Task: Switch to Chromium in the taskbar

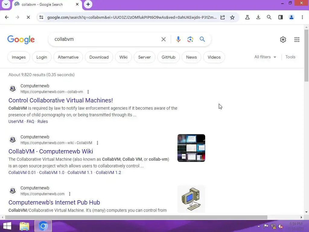Action: (x=43, y=226)
